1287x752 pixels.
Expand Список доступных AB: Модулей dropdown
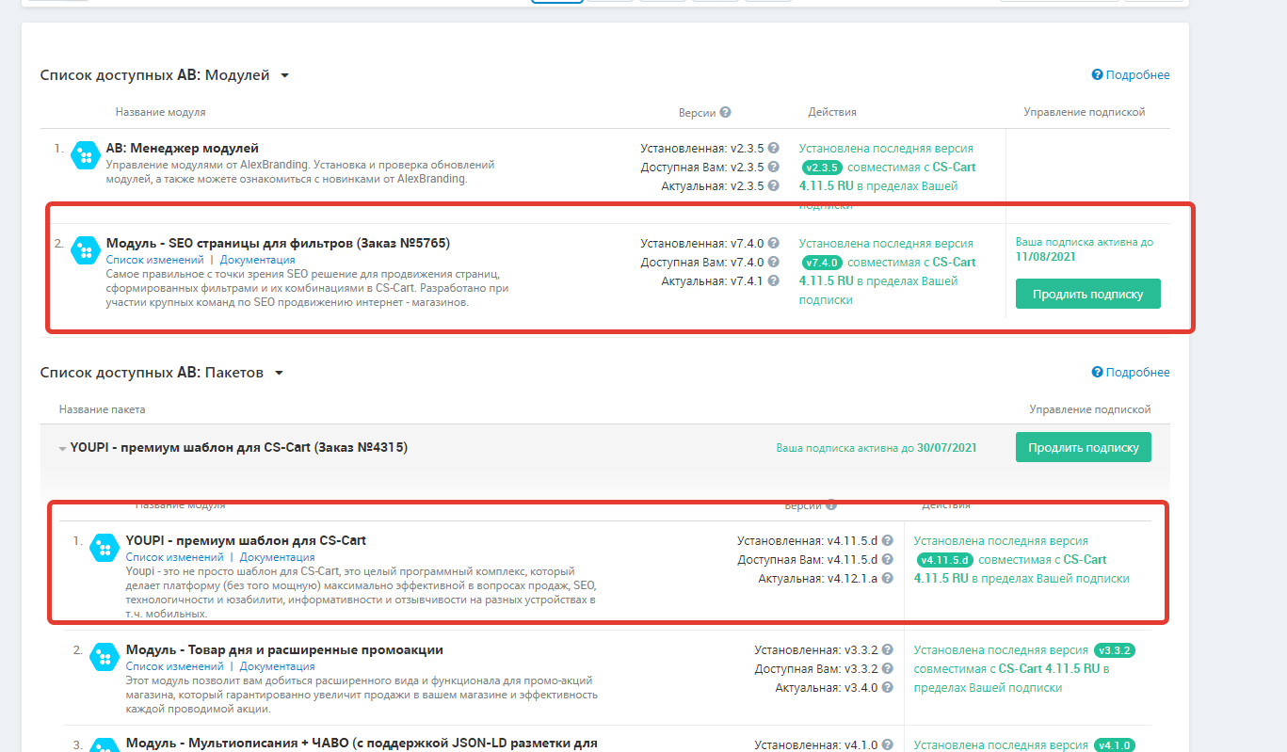pos(285,75)
